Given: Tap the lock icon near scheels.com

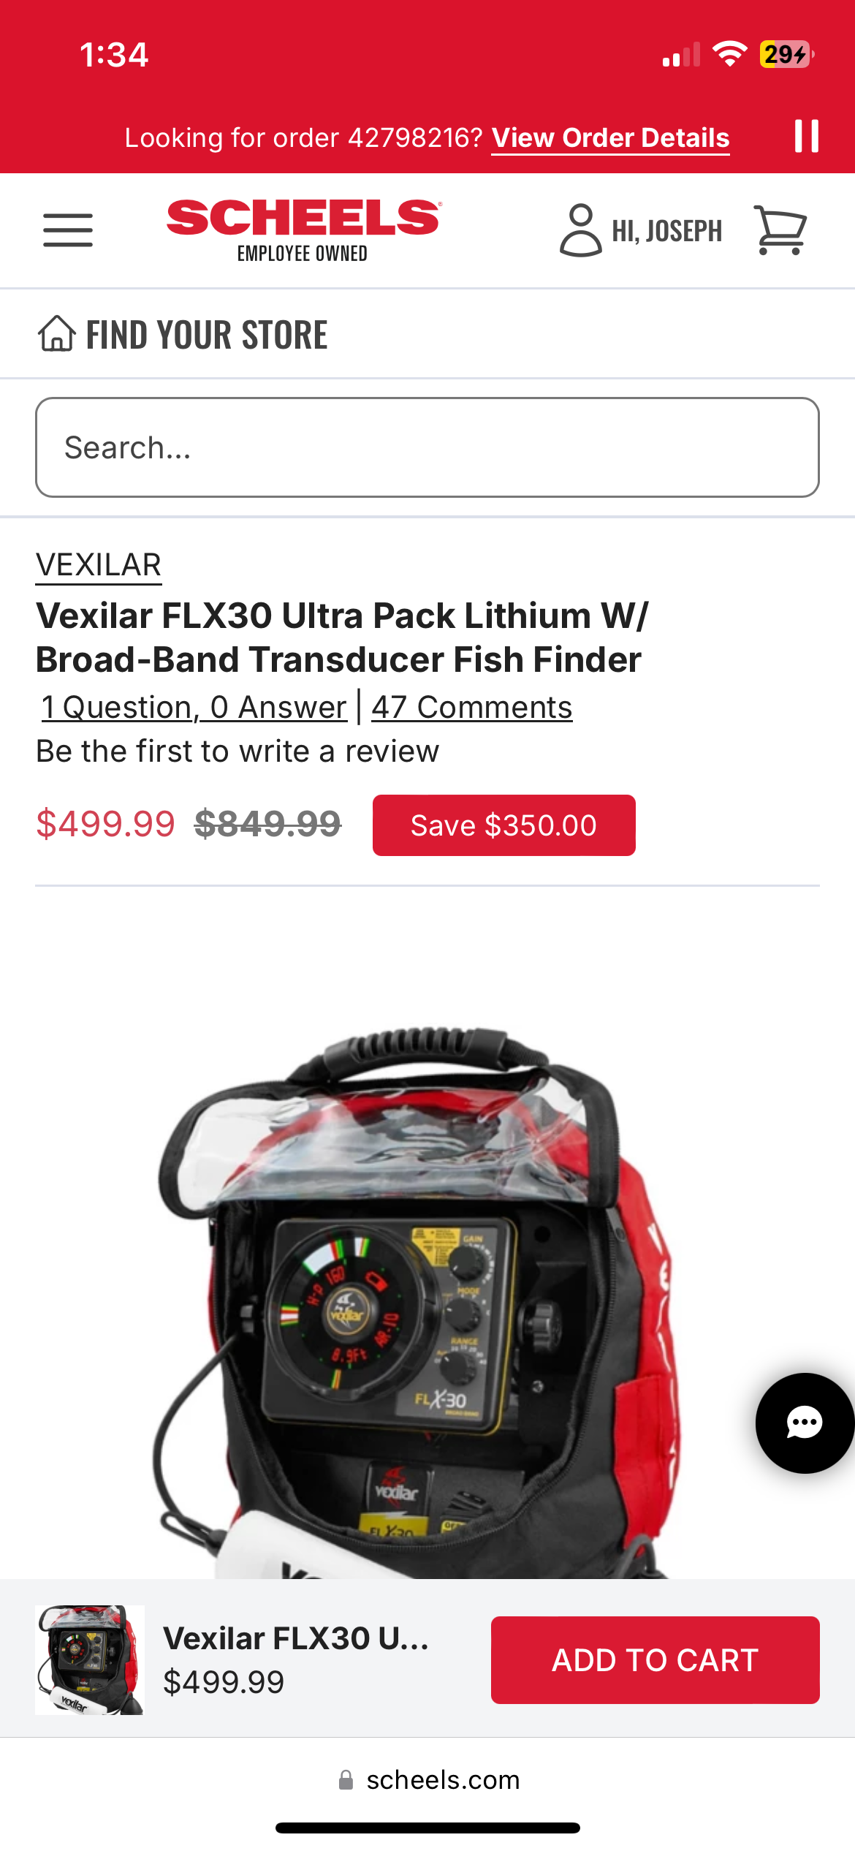Looking at the screenshot, I should pyautogui.click(x=346, y=1780).
